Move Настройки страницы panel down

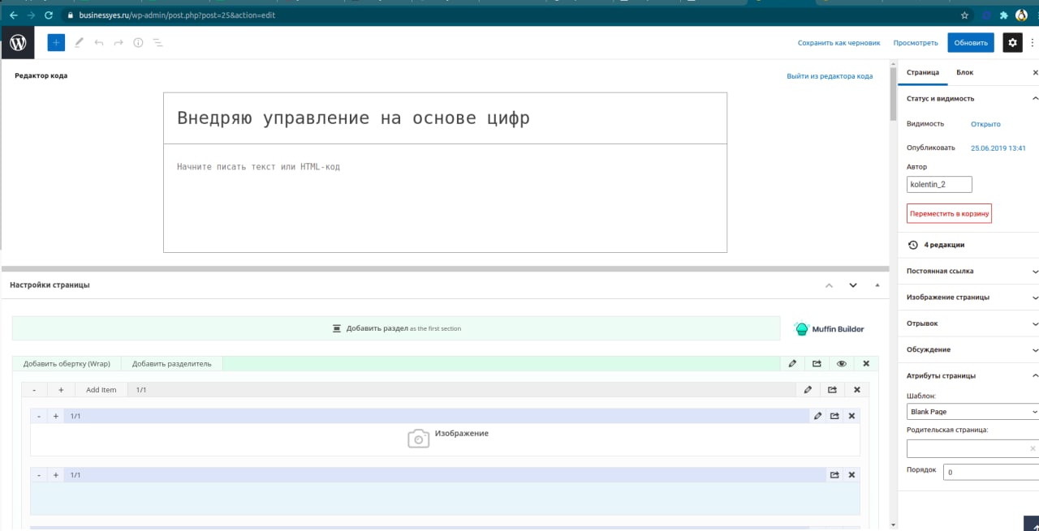click(853, 285)
